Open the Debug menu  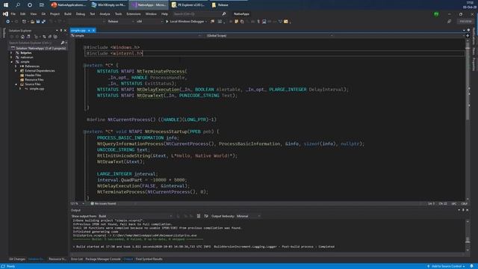coord(81,14)
